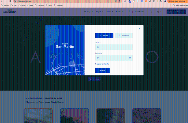
Task: Go back with the browser arrow
Action: click(2, 1)
